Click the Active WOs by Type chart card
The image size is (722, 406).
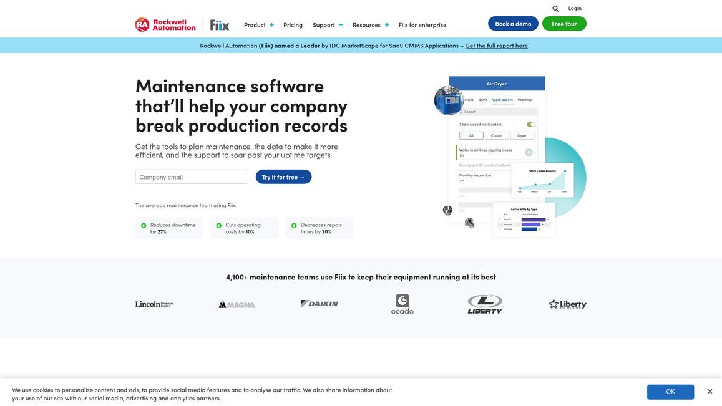524,220
